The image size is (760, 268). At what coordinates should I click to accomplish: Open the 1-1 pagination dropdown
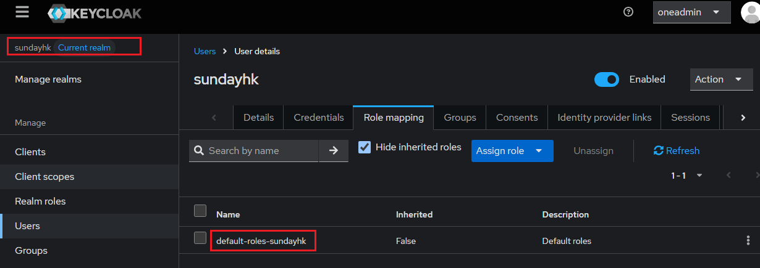687,176
